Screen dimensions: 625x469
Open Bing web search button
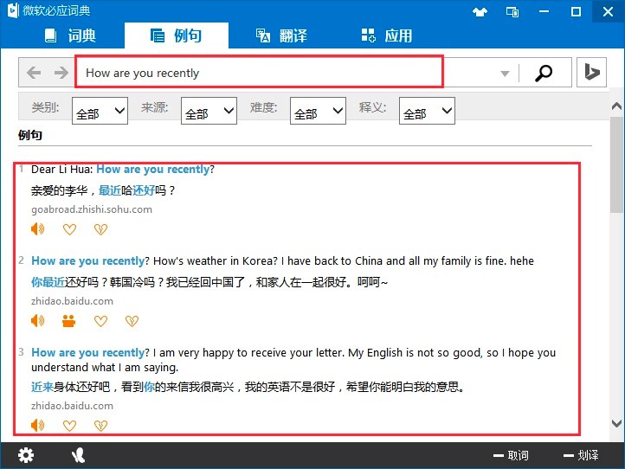point(591,72)
